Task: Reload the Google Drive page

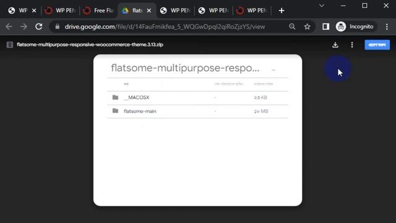Action: click(x=38, y=27)
